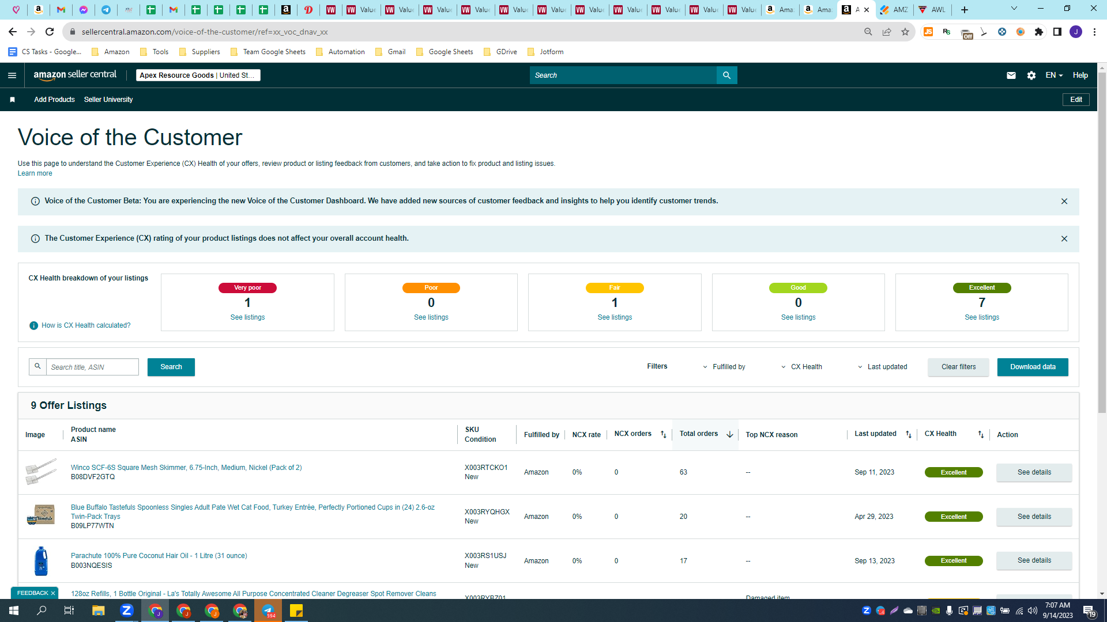Open Zoom from the taskbar
Viewport: 1107px width, 622px height.
tap(127, 610)
